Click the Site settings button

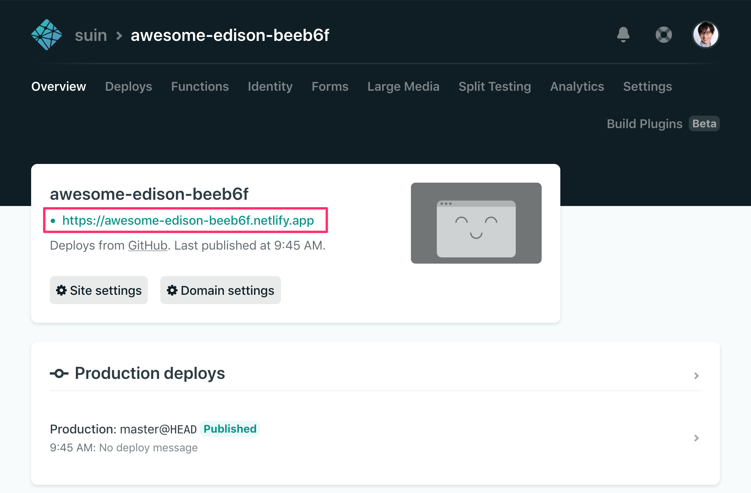tap(99, 290)
